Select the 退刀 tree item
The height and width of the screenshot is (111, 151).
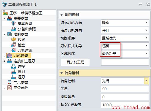tap(21, 77)
